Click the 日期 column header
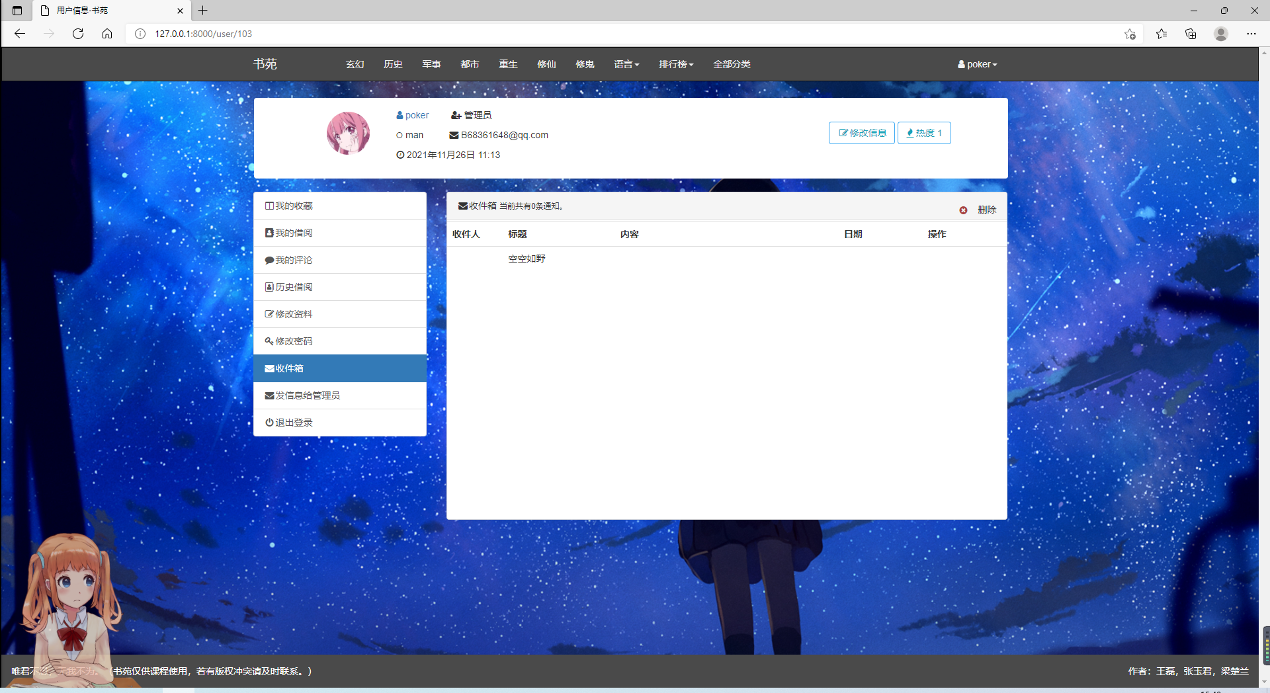 [853, 234]
